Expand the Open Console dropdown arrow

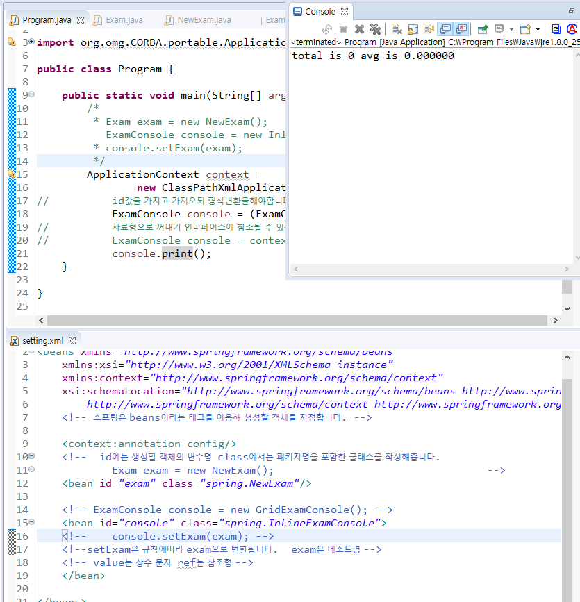pyautogui.click(x=538, y=29)
